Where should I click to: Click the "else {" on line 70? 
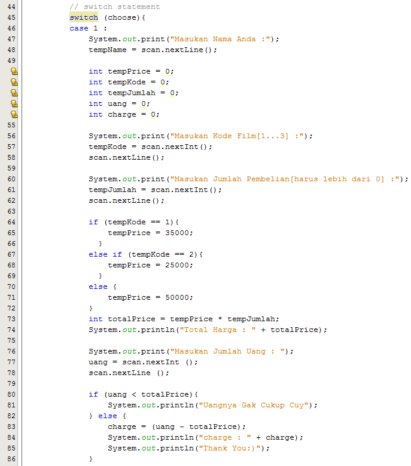point(102,287)
